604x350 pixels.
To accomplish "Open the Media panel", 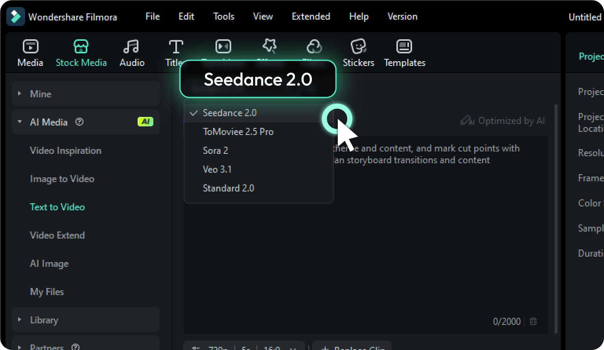I will [x=30, y=52].
